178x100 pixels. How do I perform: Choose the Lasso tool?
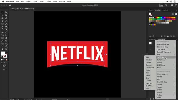coord(6,15)
